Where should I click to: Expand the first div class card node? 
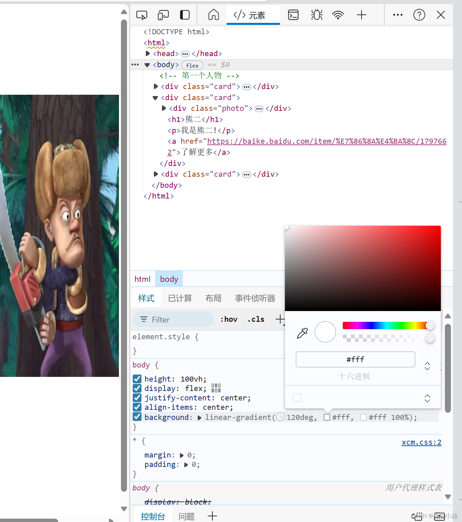click(x=156, y=86)
